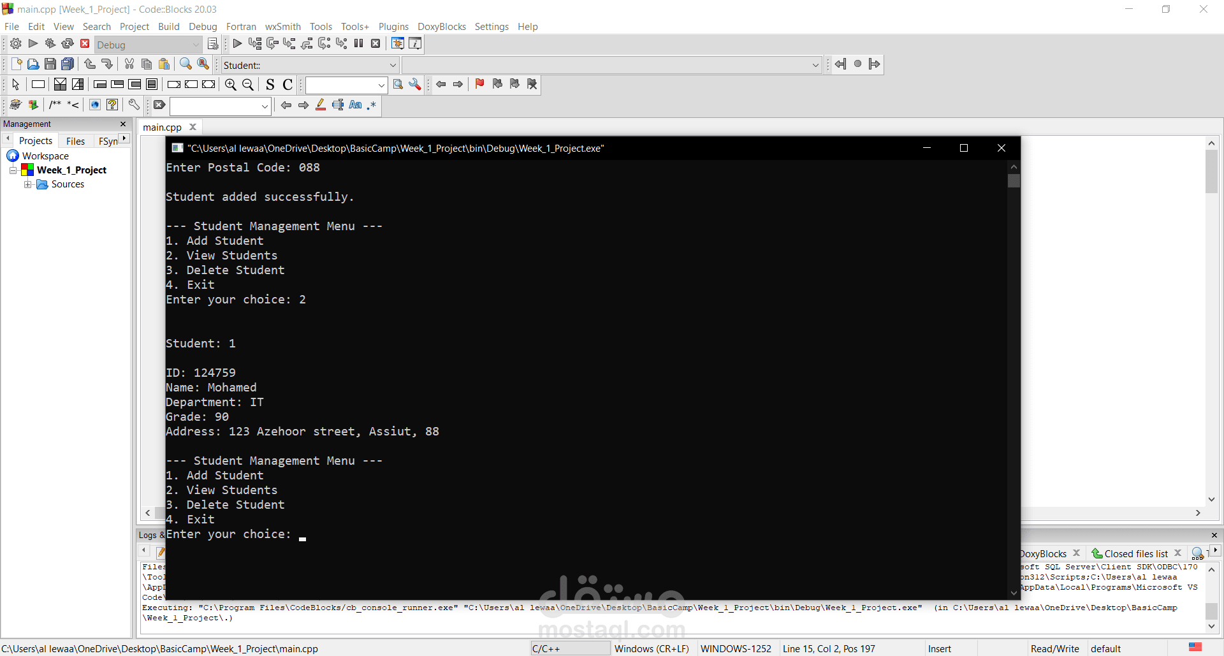The height and width of the screenshot is (656, 1224).
Task: Toggle the C comments button
Action: [288, 85]
